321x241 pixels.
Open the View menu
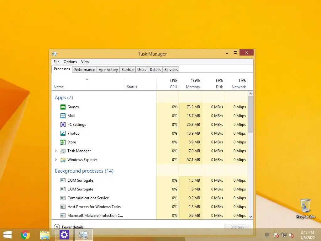(85, 62)
